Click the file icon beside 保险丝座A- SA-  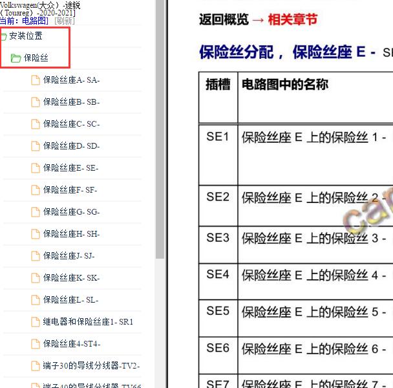(36, 80)
